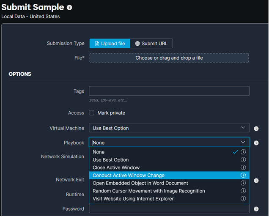Expand the Virtual Machine dropdown
The height and width of the screenshot is (217, 269).
169,128
